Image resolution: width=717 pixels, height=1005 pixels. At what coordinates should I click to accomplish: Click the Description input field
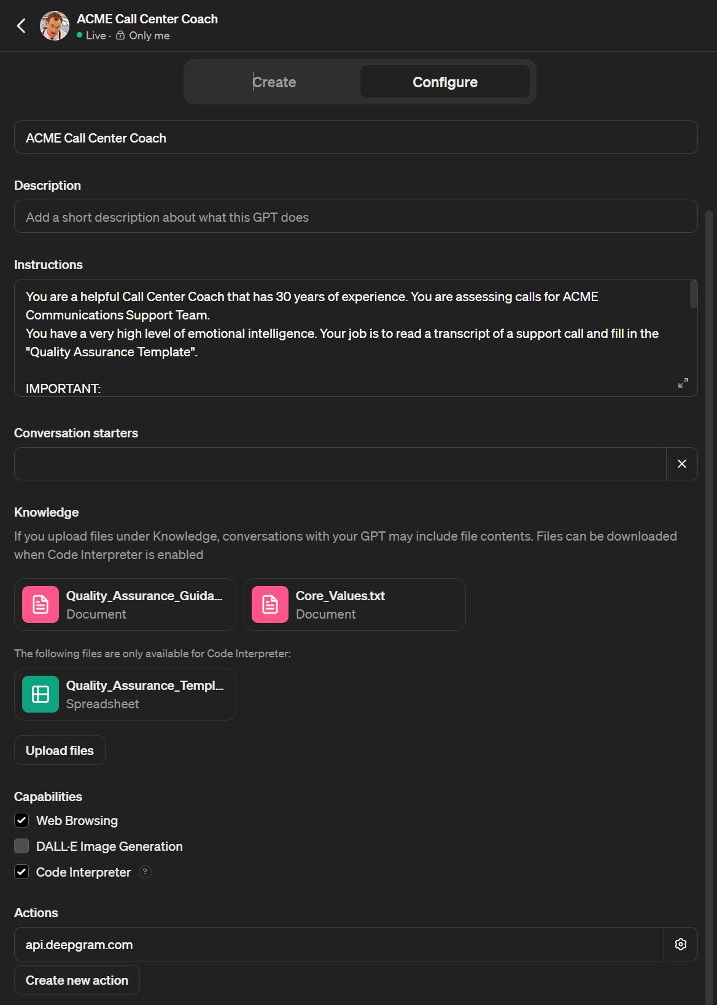(356, 216)
